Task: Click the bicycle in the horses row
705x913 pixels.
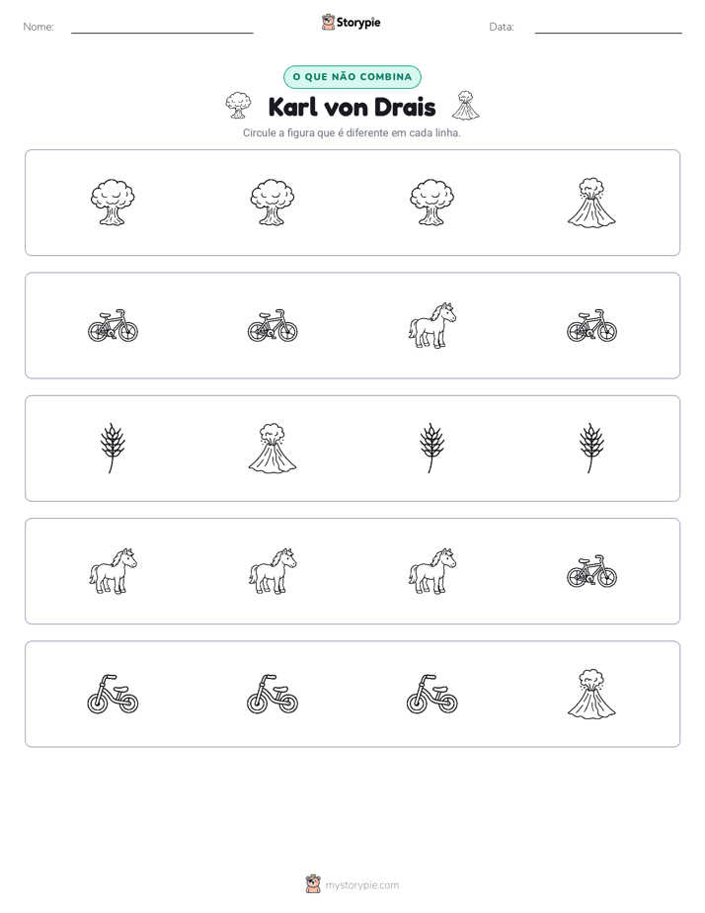Action: [591, 571]
